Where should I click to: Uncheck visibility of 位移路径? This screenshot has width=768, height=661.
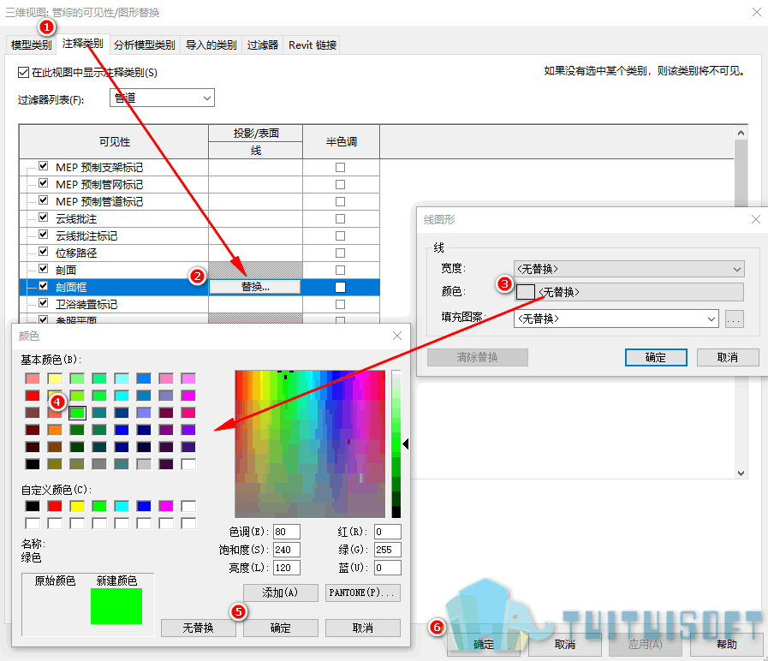pos(44,253)
